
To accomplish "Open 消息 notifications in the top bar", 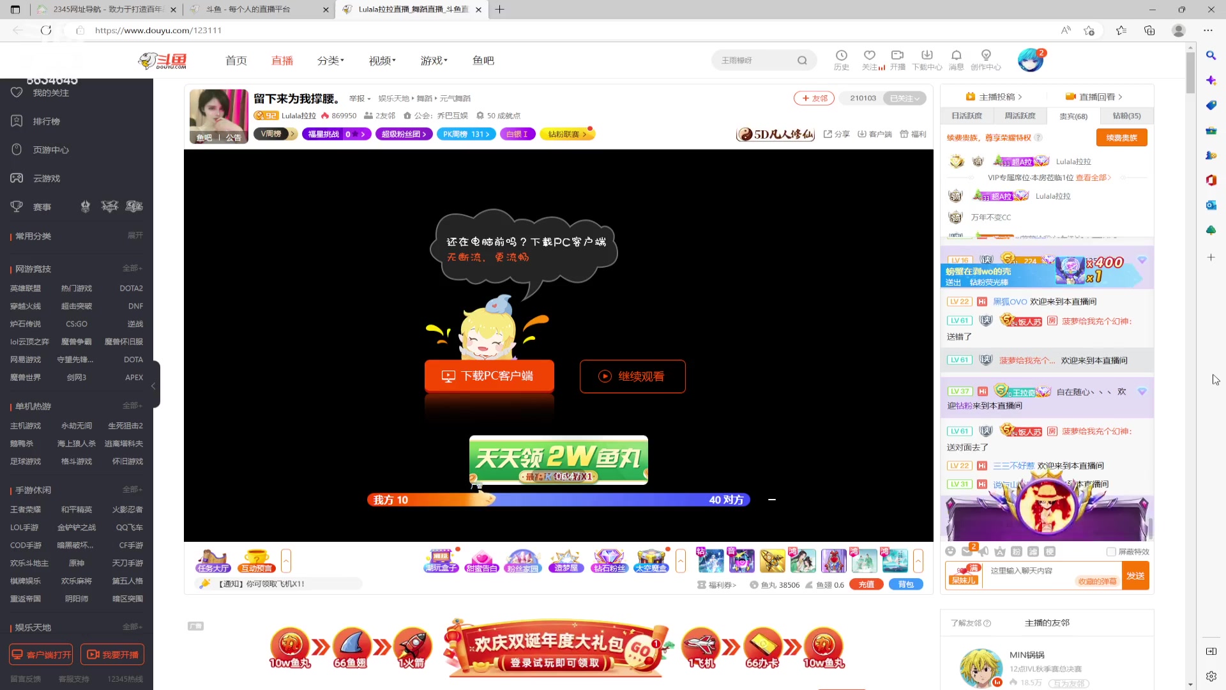I will [x=957, y=59].
